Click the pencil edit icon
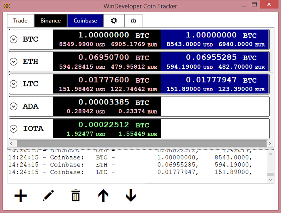 (48, 195)
